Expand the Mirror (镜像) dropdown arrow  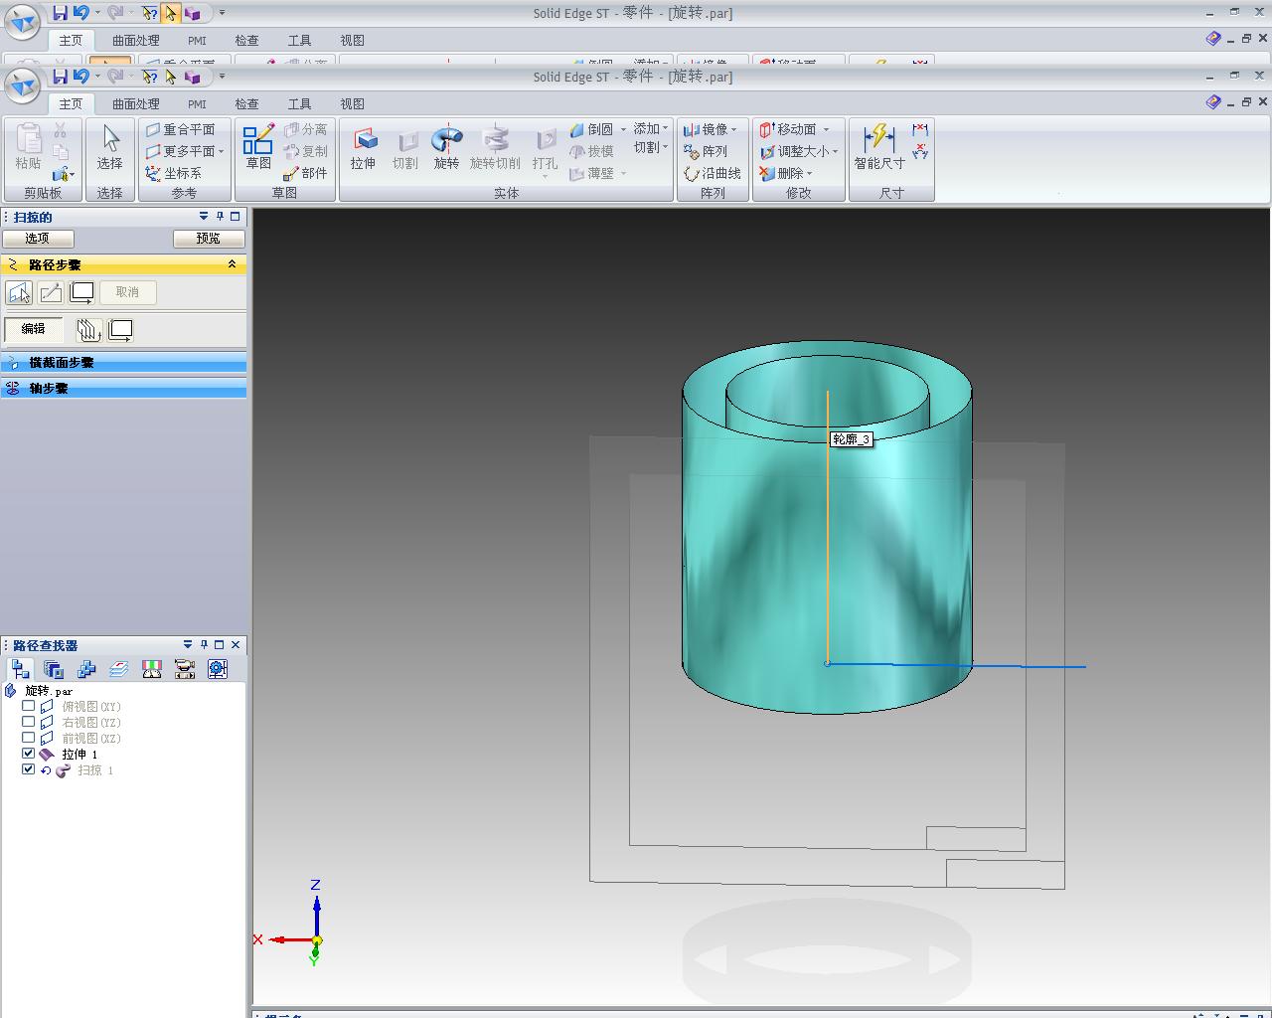[734, 130]
